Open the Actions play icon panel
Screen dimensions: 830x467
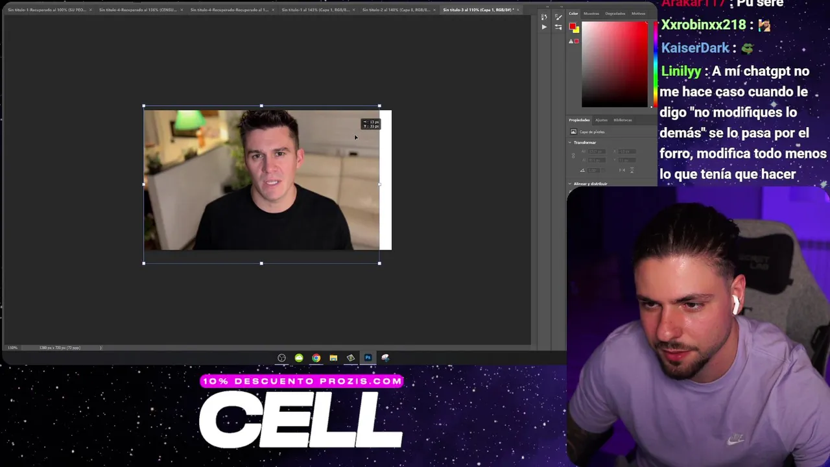click(x=544, y=27)
